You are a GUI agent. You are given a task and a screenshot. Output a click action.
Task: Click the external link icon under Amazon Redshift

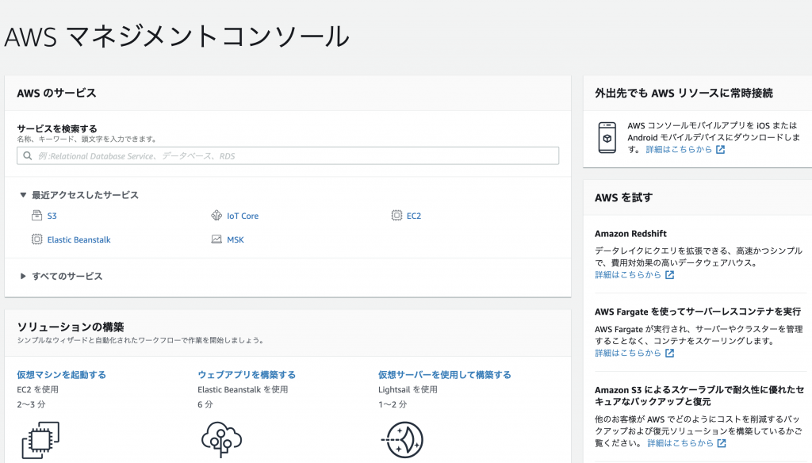(669, 275)
